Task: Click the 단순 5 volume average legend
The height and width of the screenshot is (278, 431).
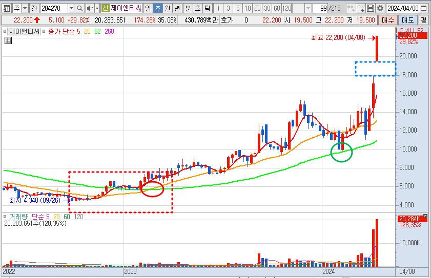Action: click(40, 217)
